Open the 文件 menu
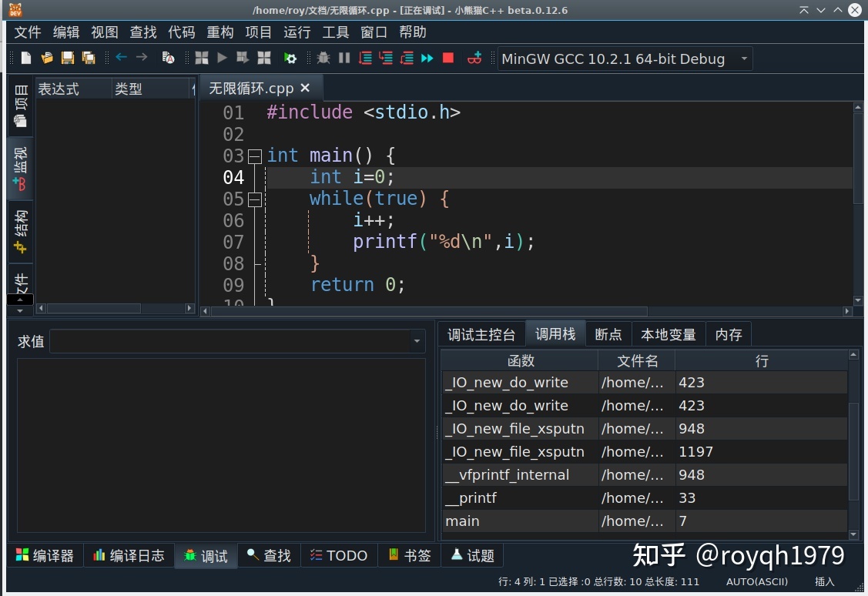The image size is (868, 596). click(28, 32)
